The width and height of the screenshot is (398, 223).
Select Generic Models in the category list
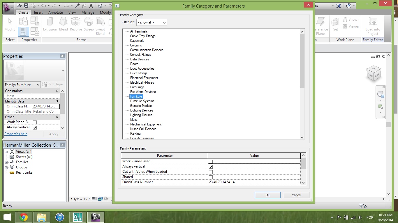[141, 106]
